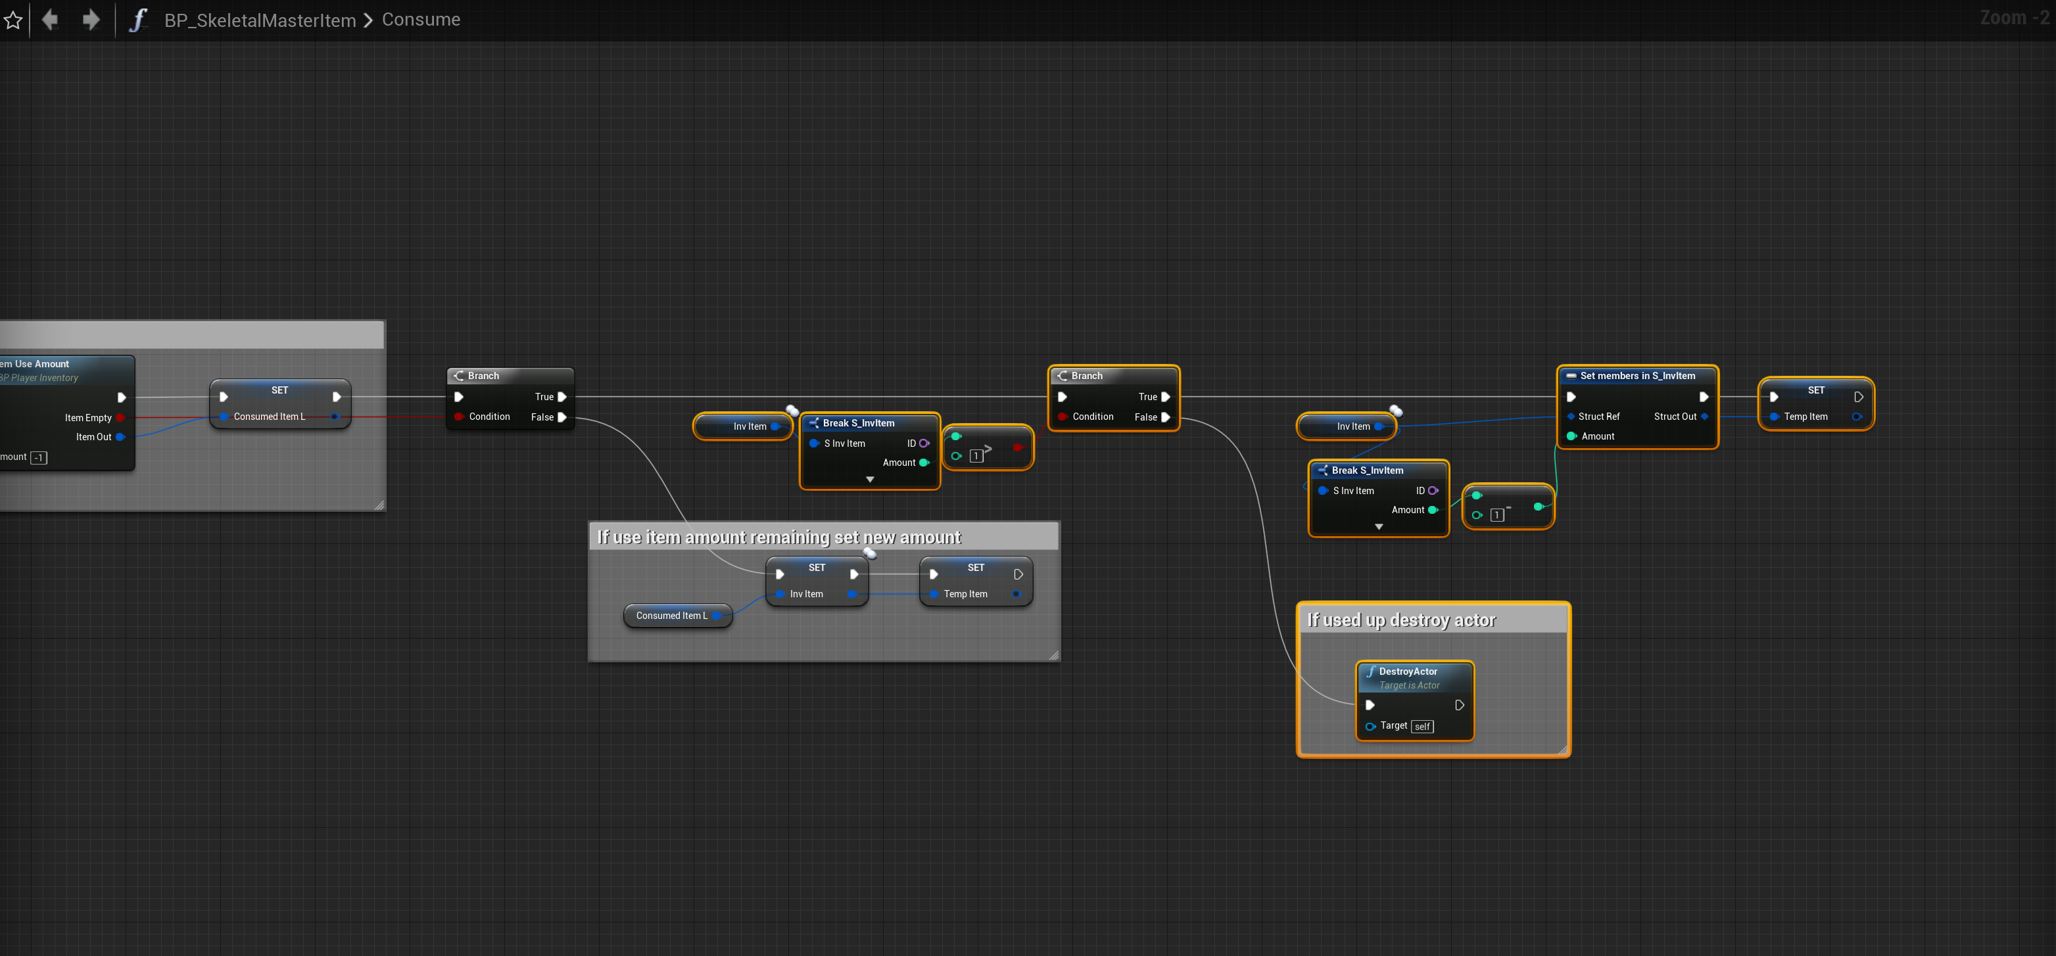Click the first Branch node's icon
The height and width of the screenshot is (956, 2056).
click(x=459, y=376)
